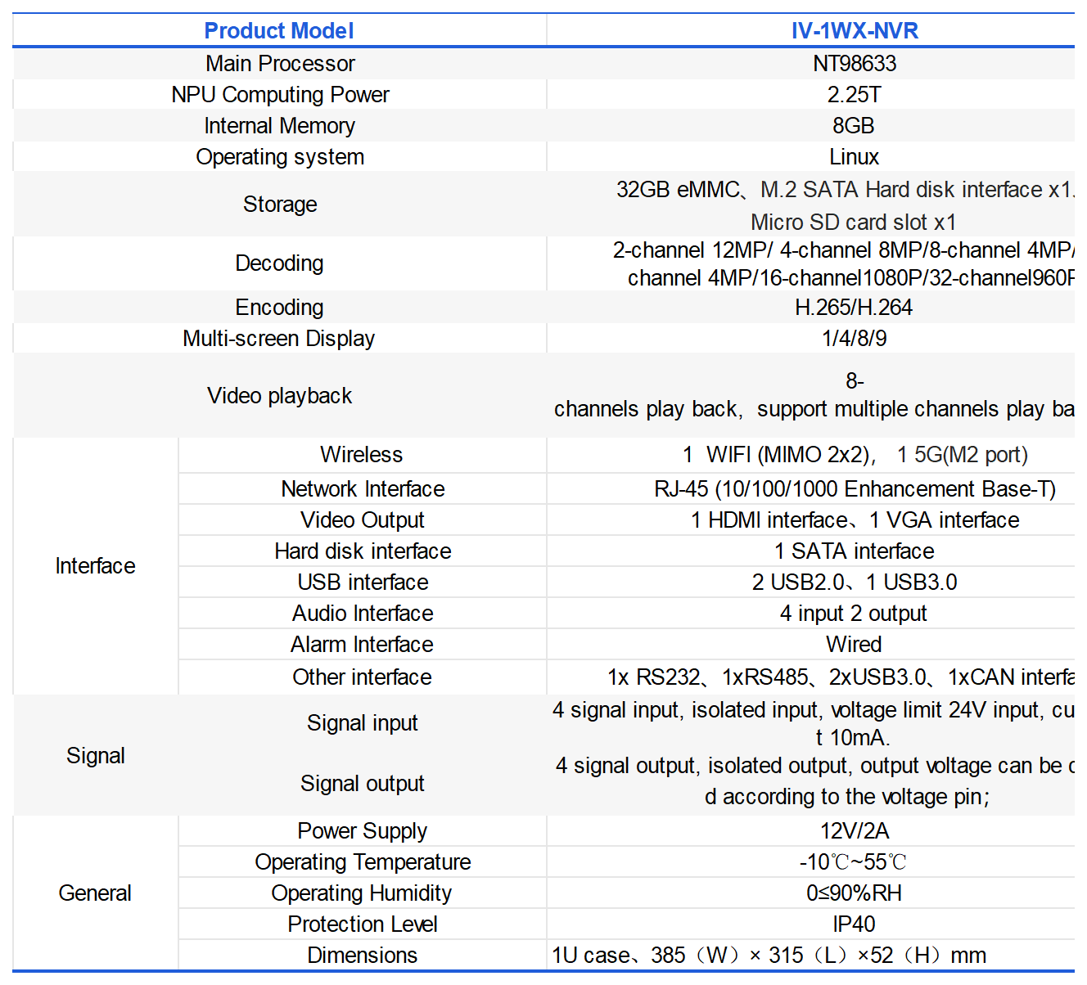Image resolution: width=1087 pixels, height=985 pixels.
Task: Click the 'Protection Level' label
Action: (x=363, y=924)
